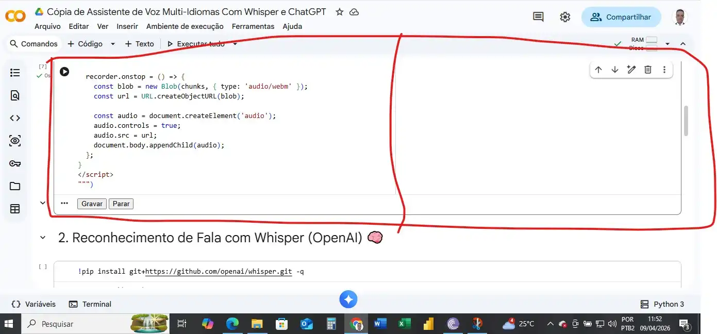Viewport: 717px width, 334px height.
Task: Star the notebook title
Action: click(x=339, y=12)
